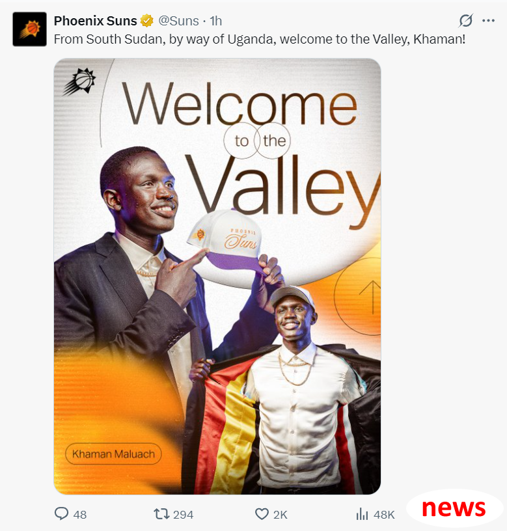Click the Grok explain icon

pyautogui.click(x=466, y=21)
